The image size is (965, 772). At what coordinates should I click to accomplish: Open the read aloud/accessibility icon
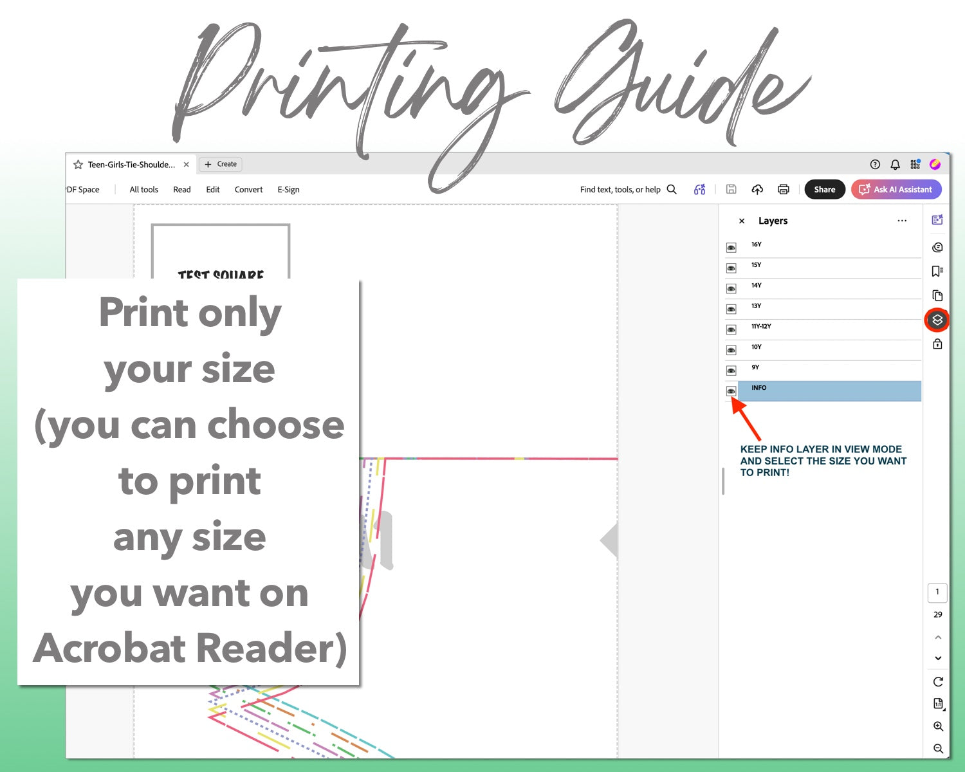tap(700, 189)
